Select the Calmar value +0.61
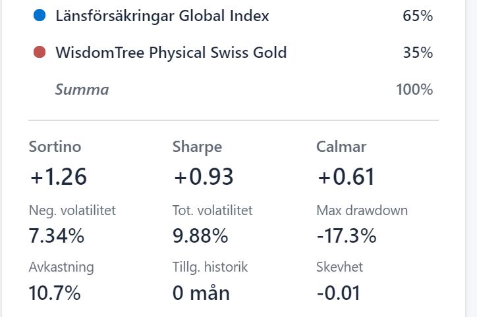This screenshot has height=317, width=477. pyautogui.click(x=346, y=177)
